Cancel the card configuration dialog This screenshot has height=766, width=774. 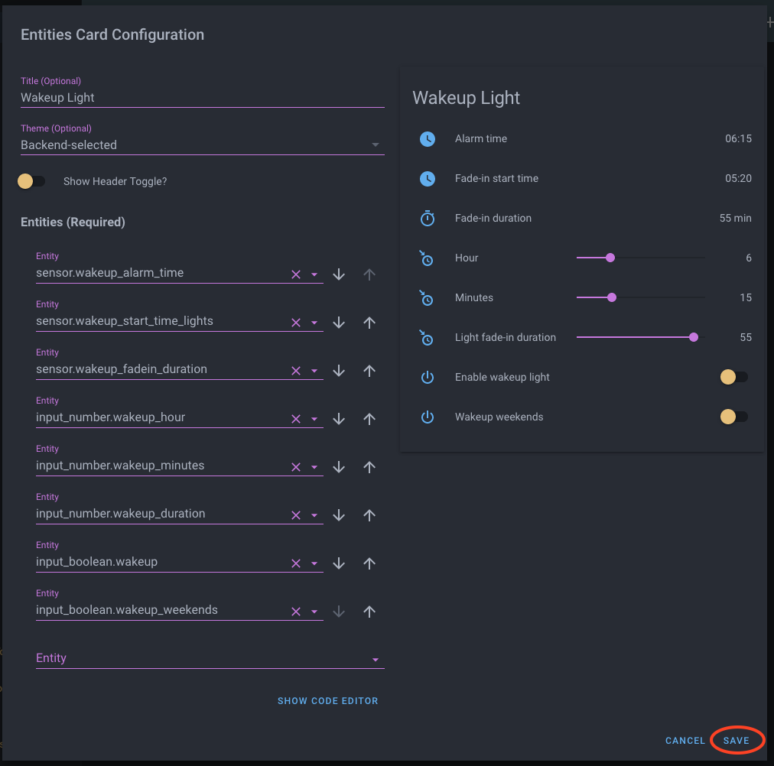coord(685,741)
